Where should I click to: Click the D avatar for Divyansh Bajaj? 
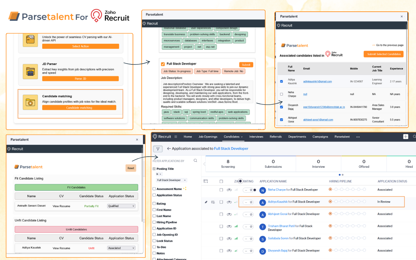click(263, 251)
